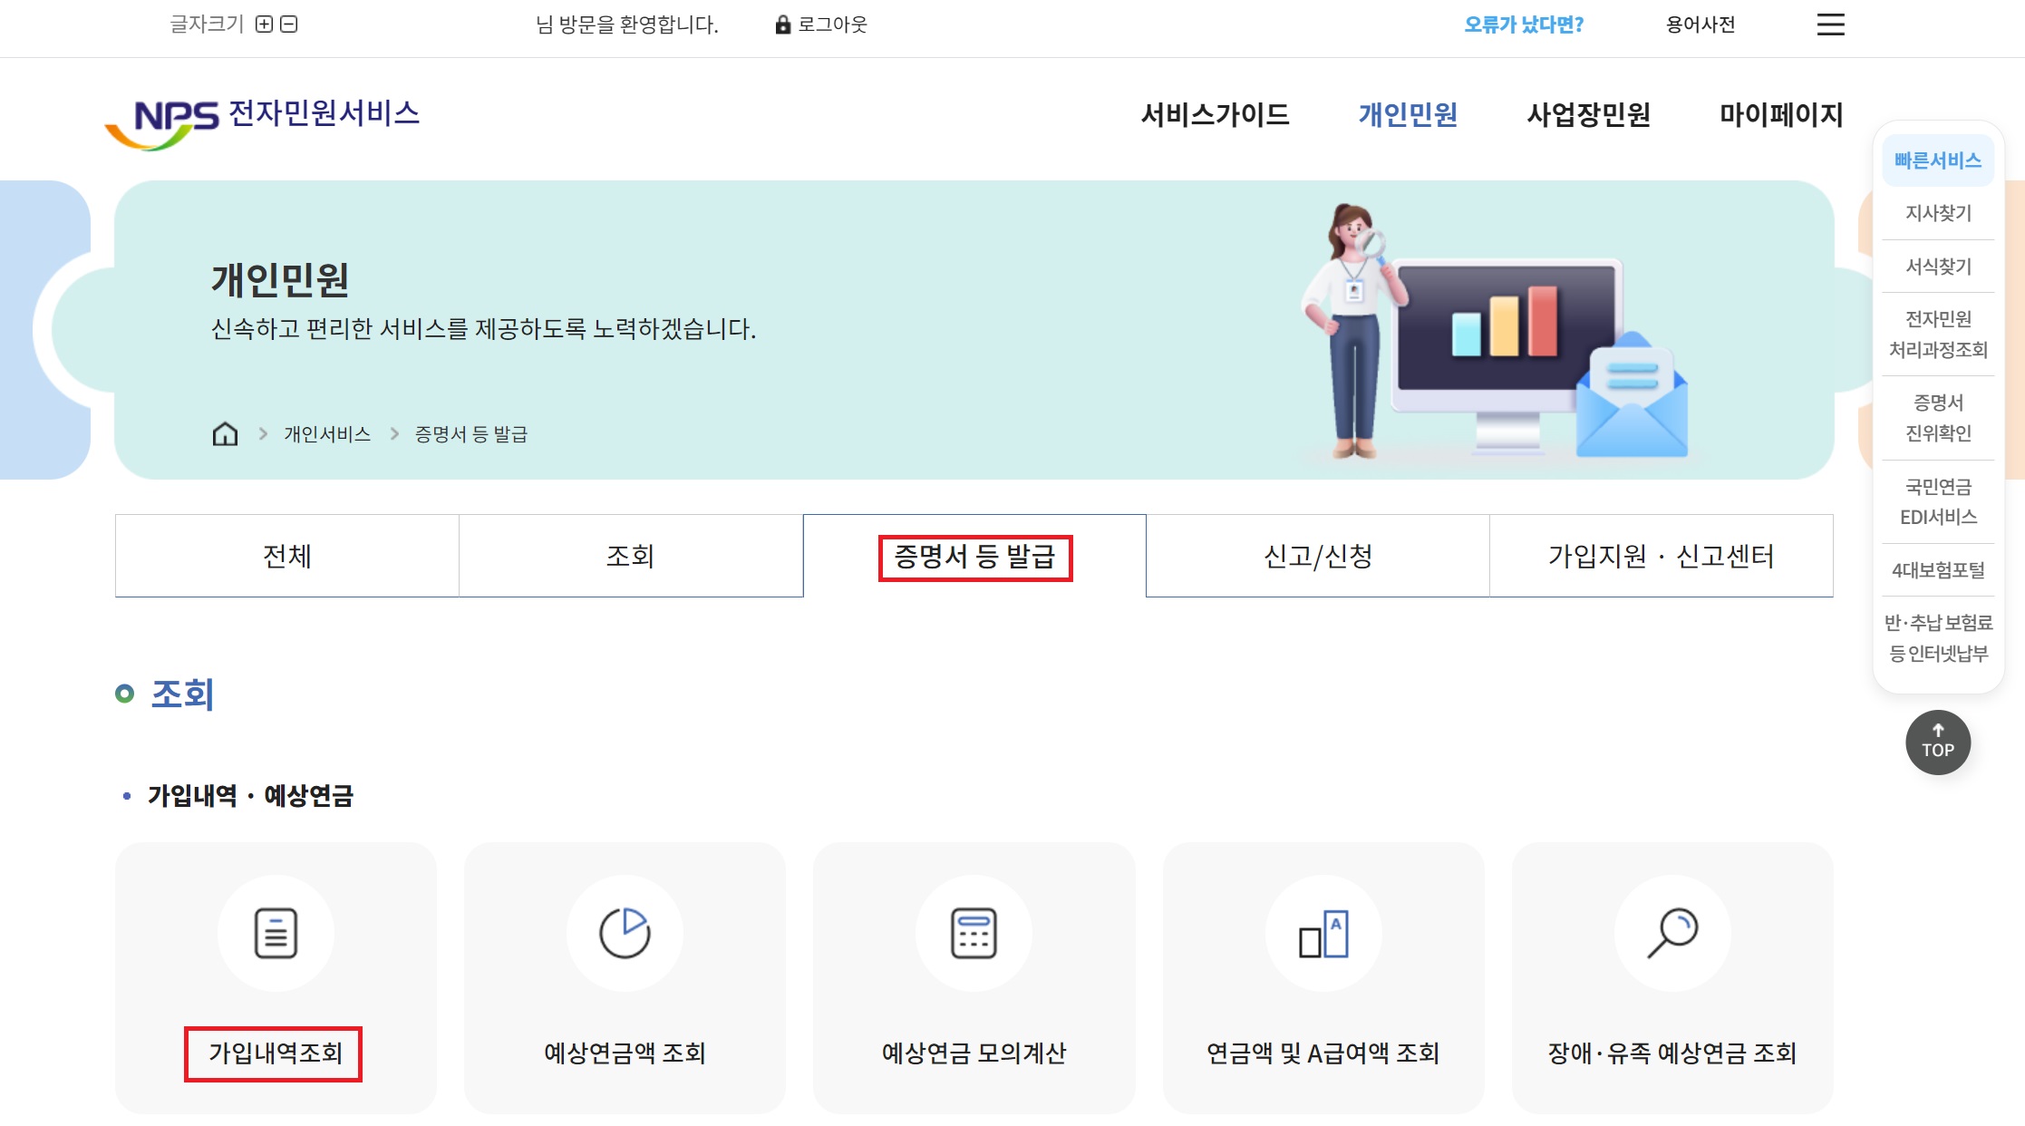2025x1126 pixels.
Task: Open the 신고/신청 tab
Action: pyautogui.click(x=1318, y=556)
